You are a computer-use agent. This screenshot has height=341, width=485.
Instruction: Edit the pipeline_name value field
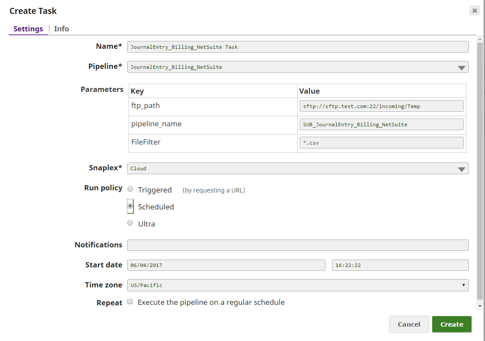tap(381, 124)
